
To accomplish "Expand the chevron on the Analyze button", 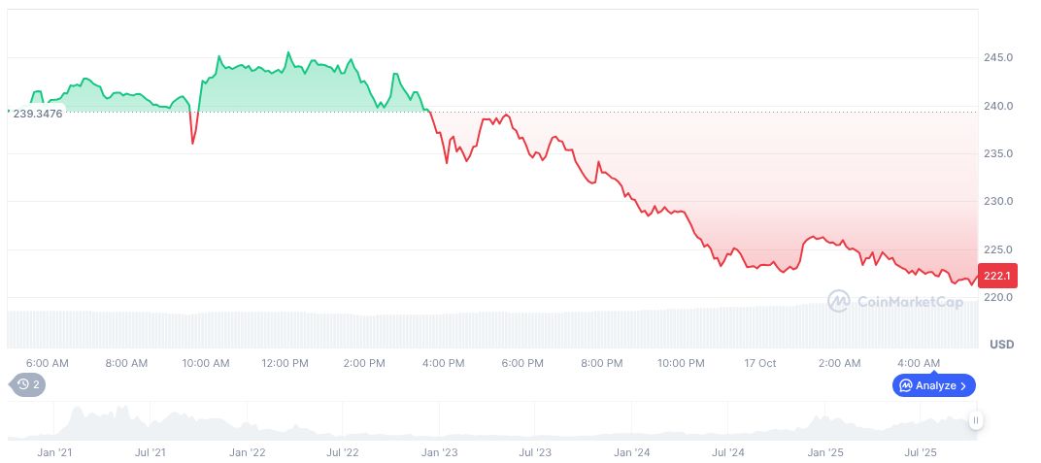I will click(963, 385).
